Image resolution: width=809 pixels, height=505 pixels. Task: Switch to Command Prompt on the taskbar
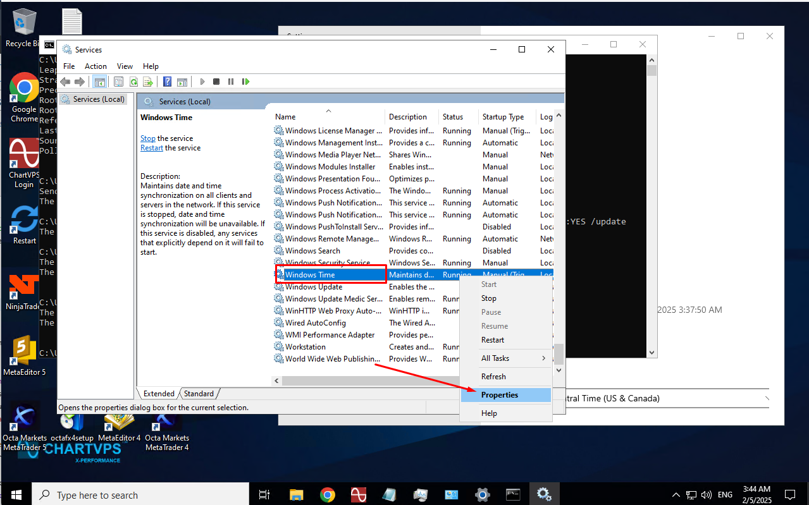click(513, 494)
